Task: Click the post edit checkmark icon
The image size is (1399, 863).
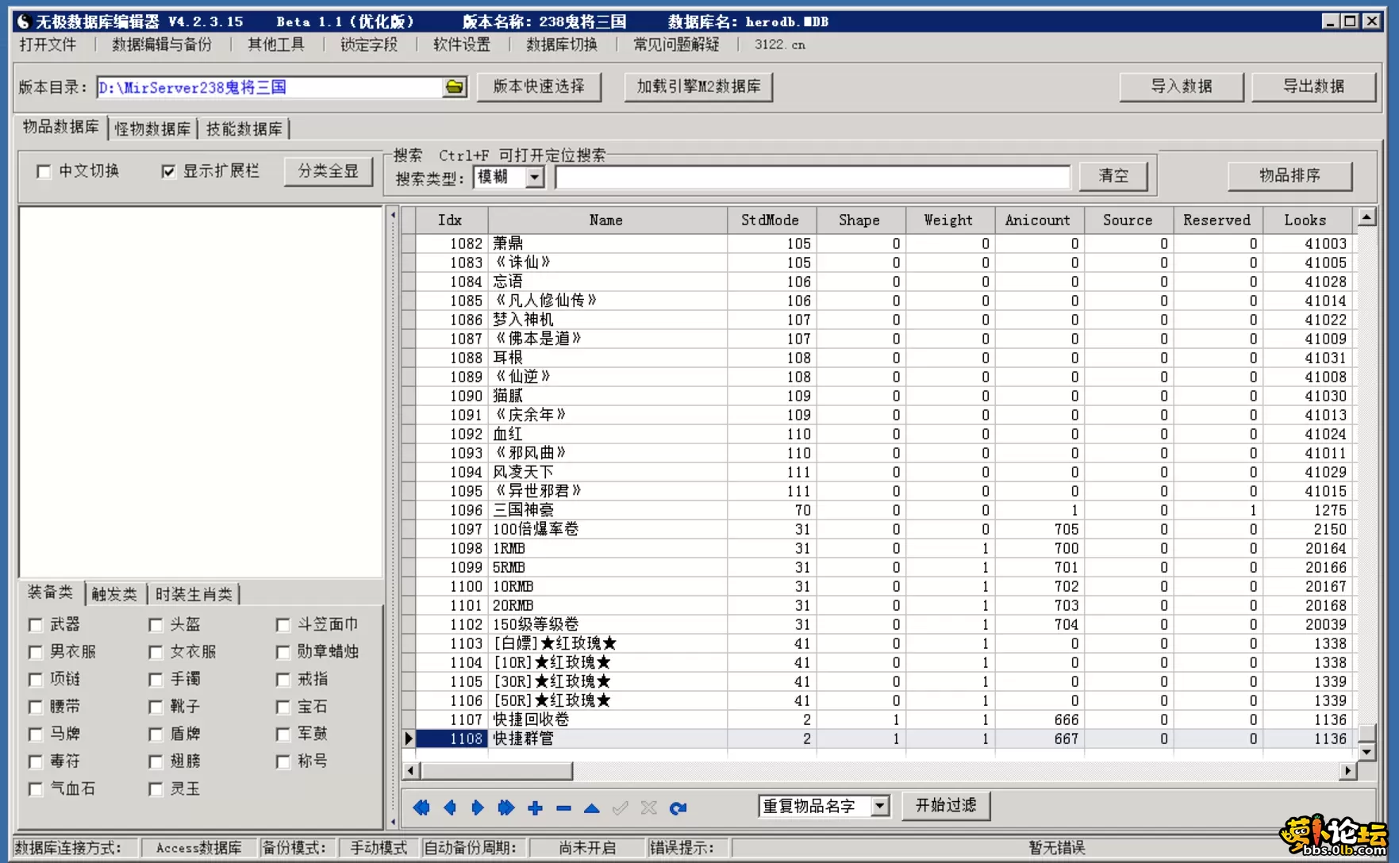Action: click(621, 807)
